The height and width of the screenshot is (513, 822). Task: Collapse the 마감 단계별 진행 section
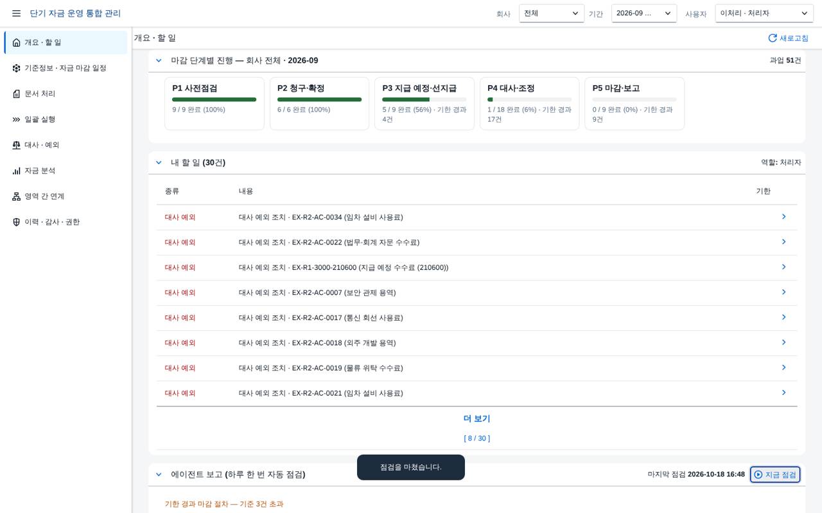click(x=159, y=60)
